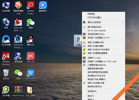The image size is (139, 100).
Task: Select the 搜狗拼音输入法 desktop icon
Action: coord(18,8)
